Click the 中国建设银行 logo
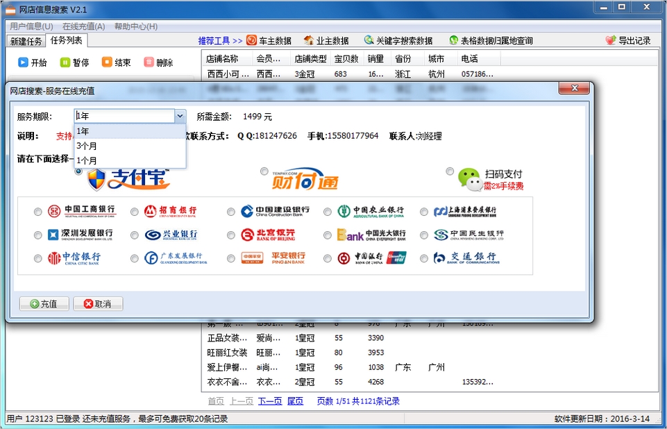This screenshot has height=429, width=667. [x=275, y=211]
